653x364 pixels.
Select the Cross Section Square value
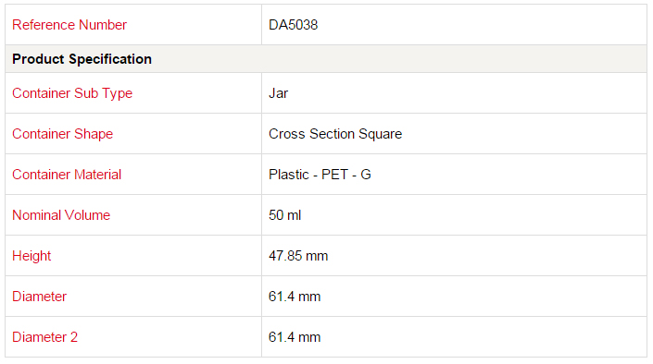pos(335,134)
